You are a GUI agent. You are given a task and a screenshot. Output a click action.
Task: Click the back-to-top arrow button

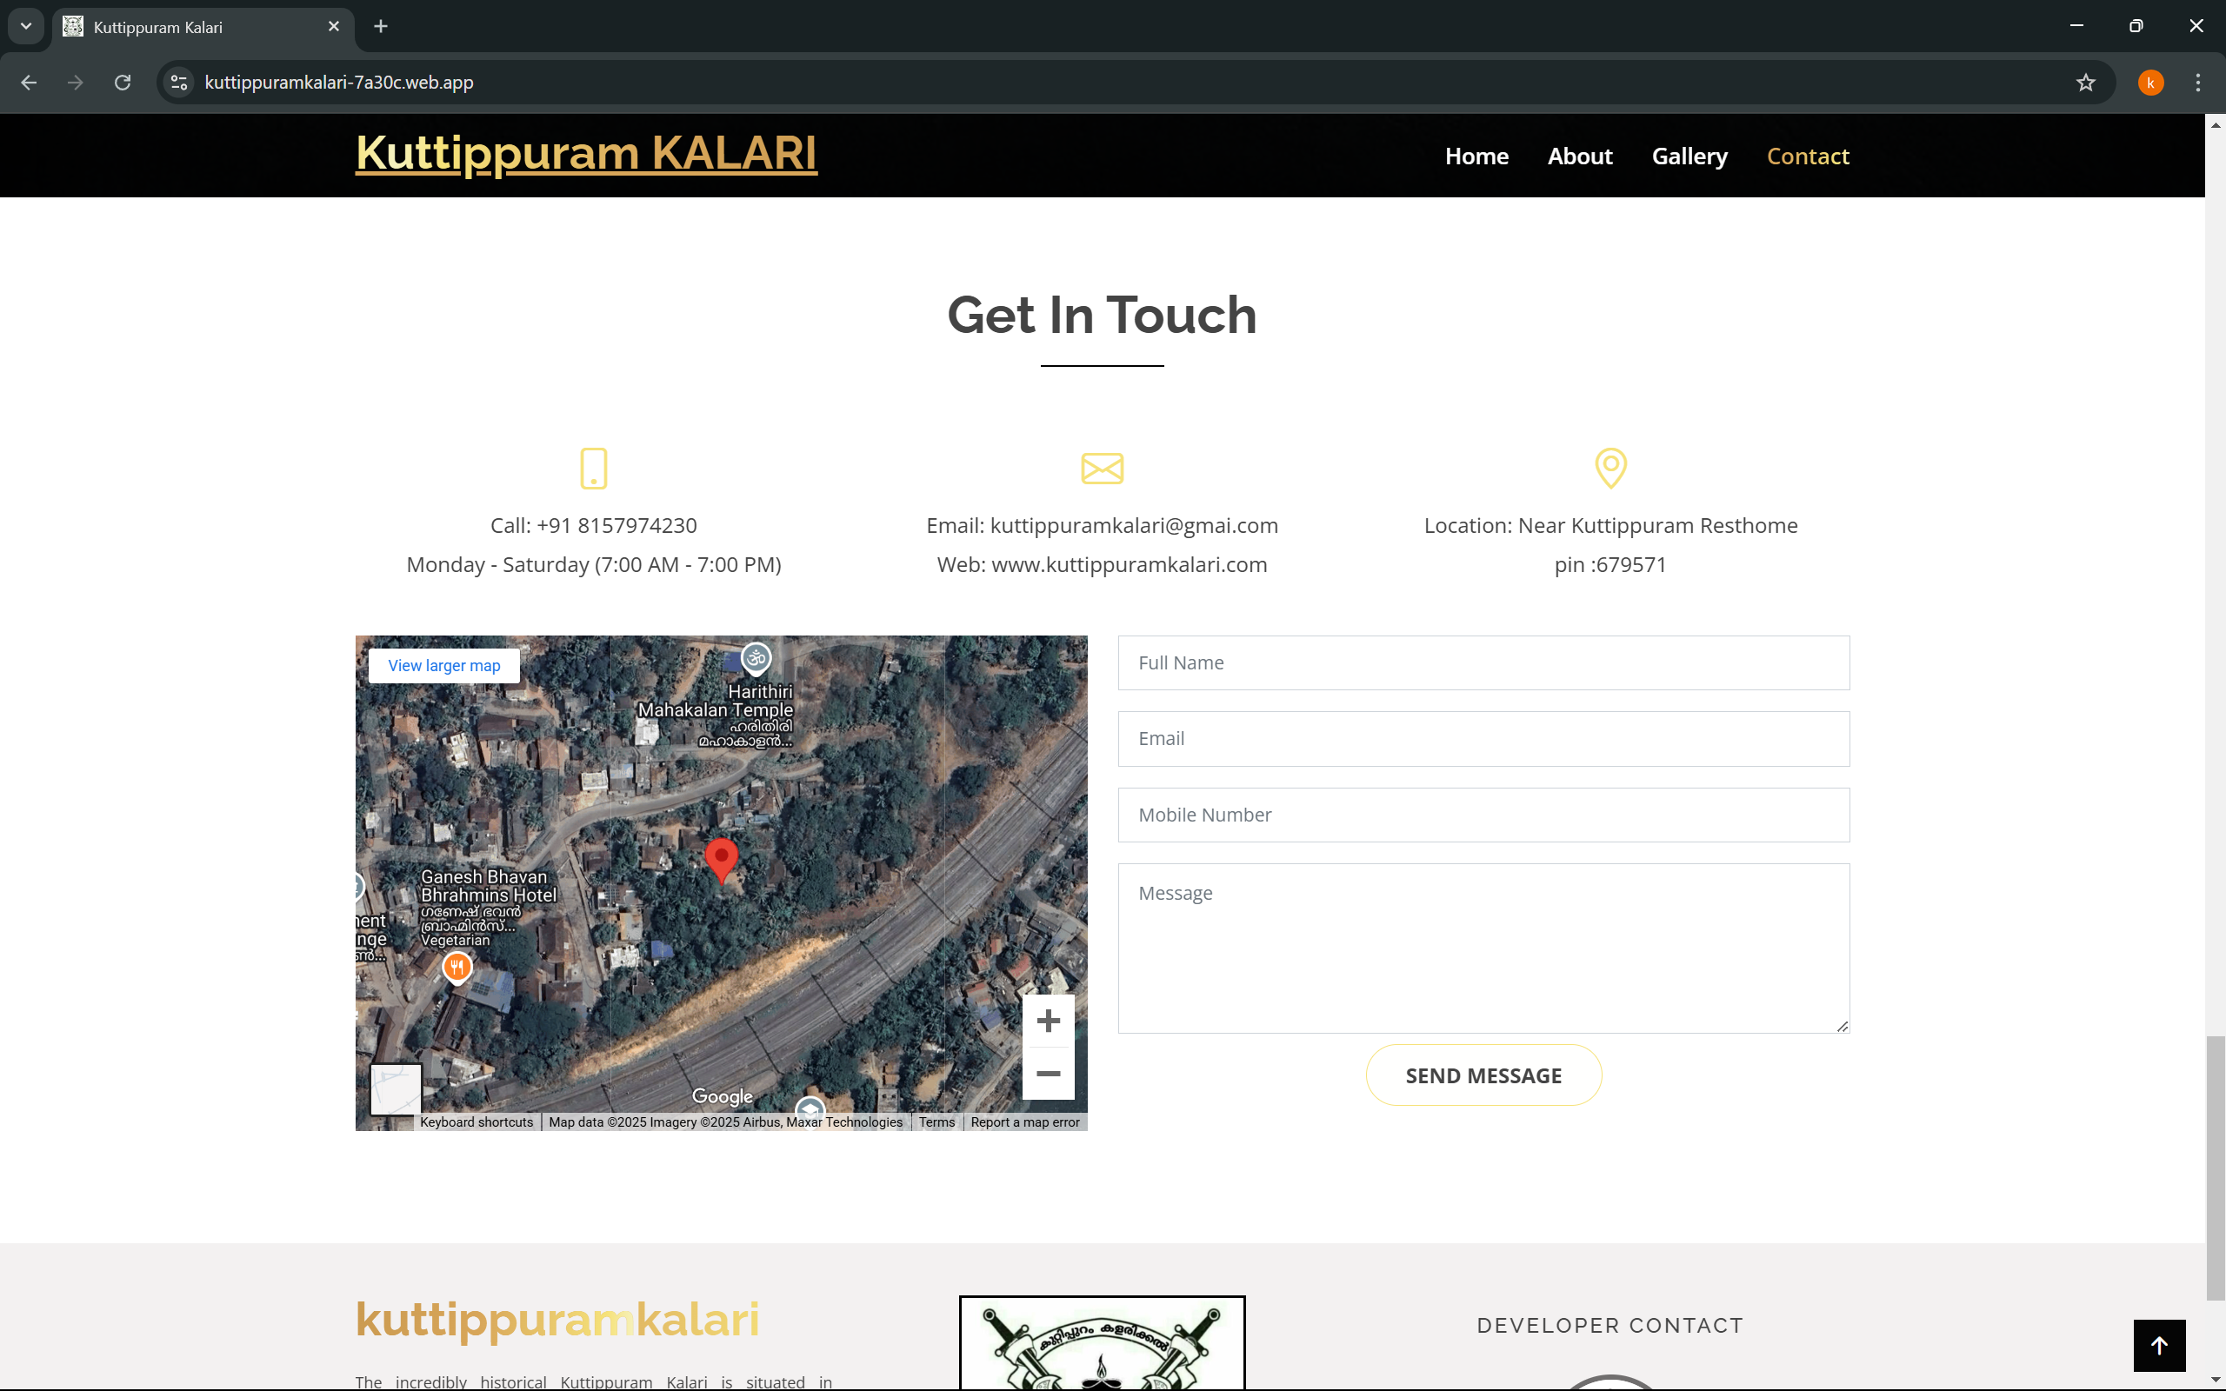pos(2160,1345)
